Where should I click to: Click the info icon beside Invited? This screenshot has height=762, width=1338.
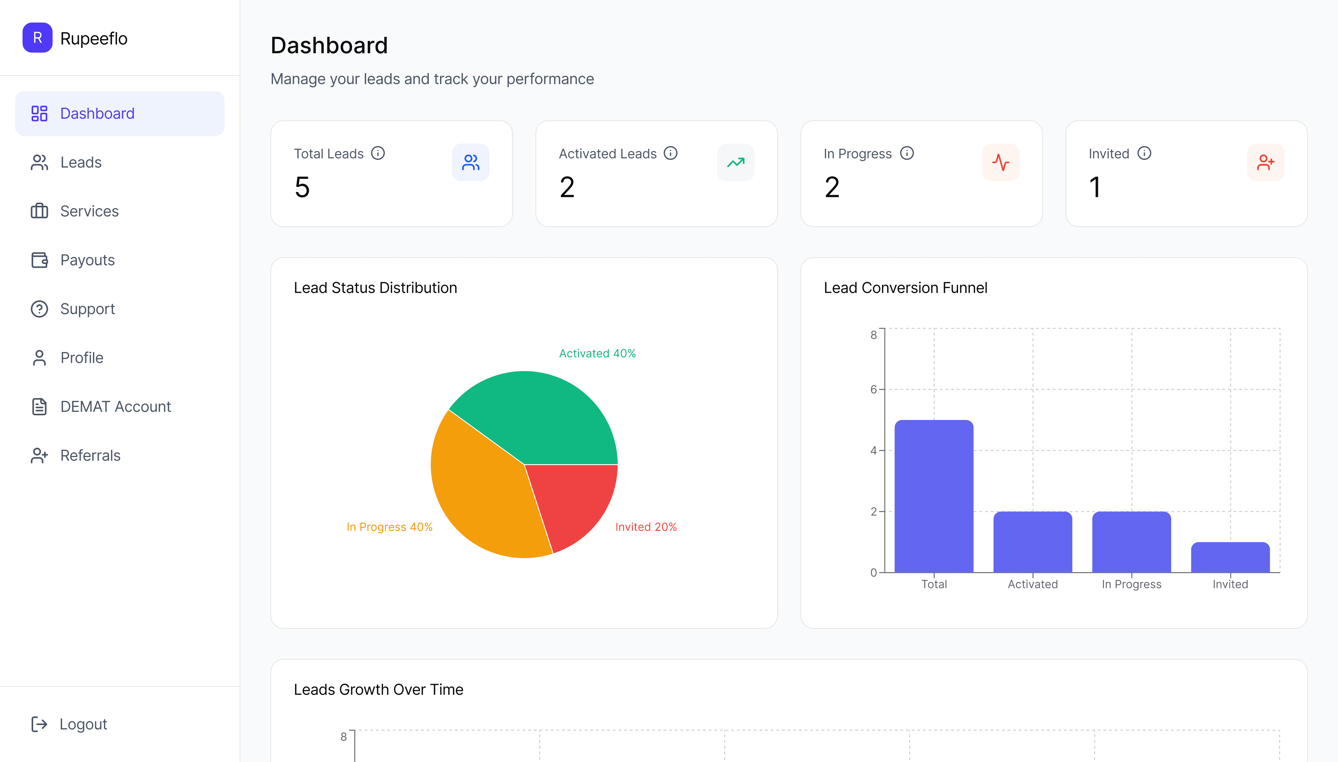(1144, 153)
